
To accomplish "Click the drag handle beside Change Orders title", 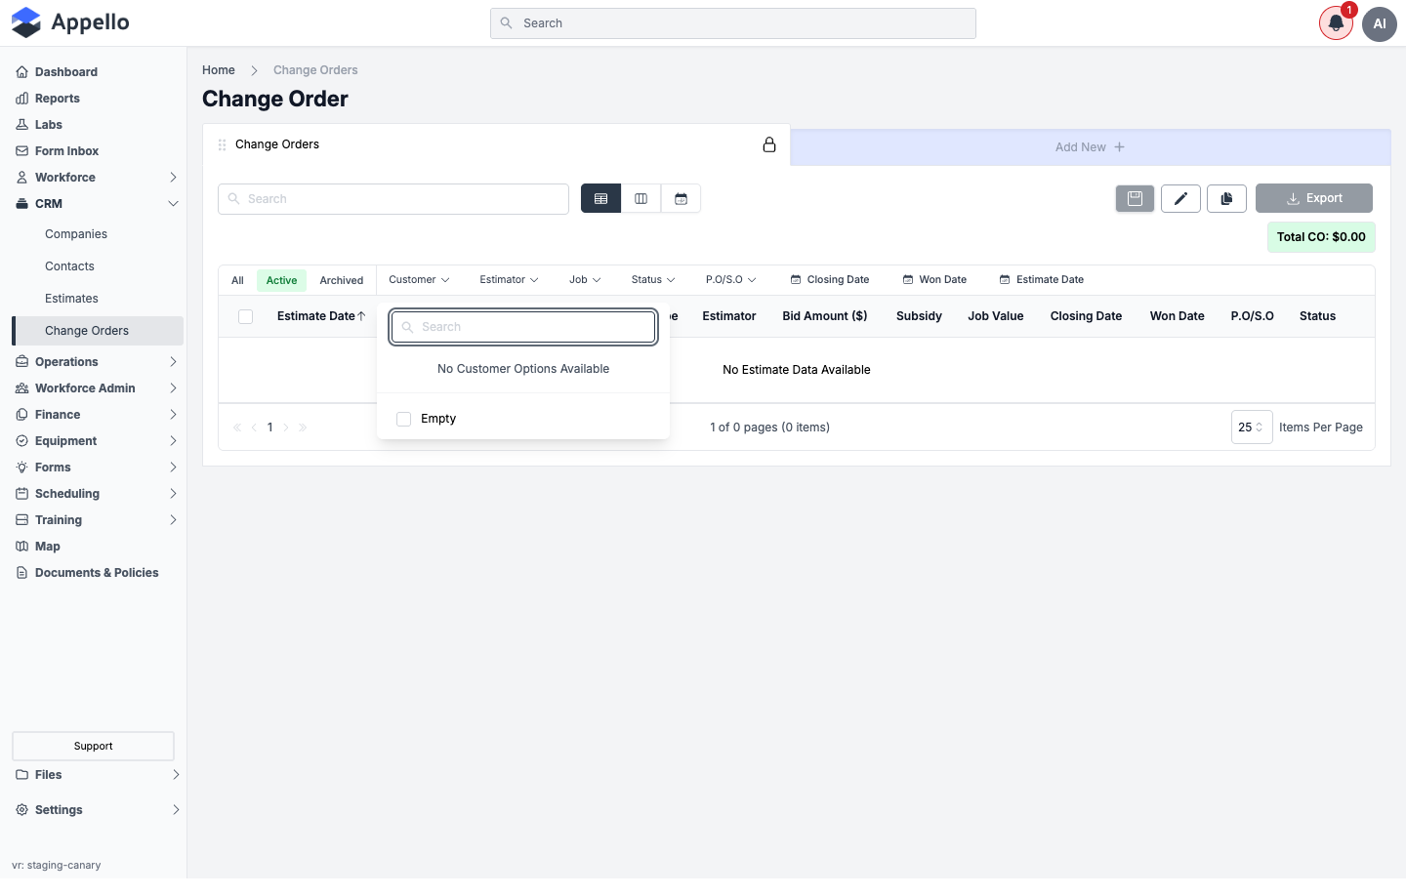I will pos(223,144).
